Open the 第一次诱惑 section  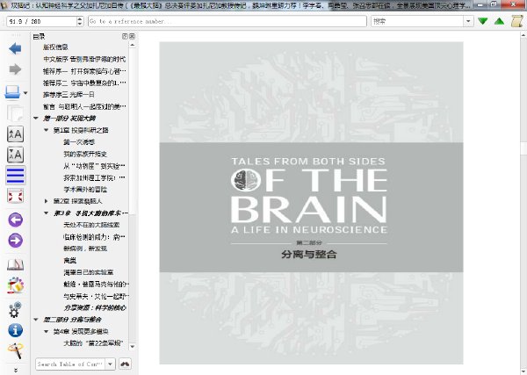79,142
